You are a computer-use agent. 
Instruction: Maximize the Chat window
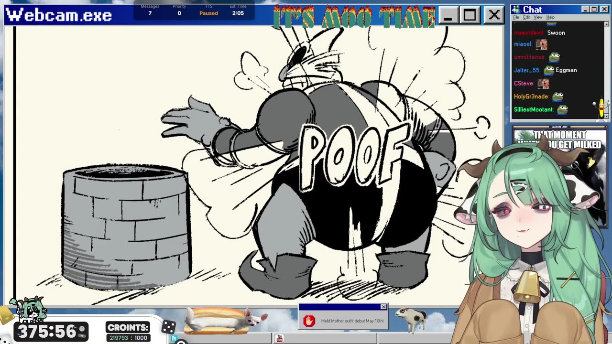594,10
